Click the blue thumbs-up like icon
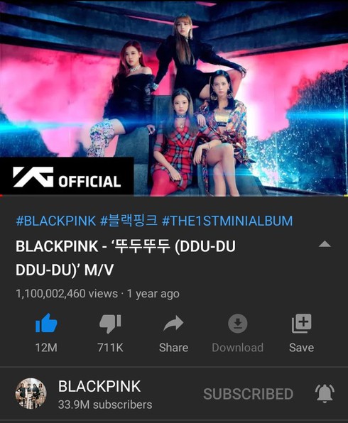This screenshot has height=423, width=348. [x=46, y=323]
